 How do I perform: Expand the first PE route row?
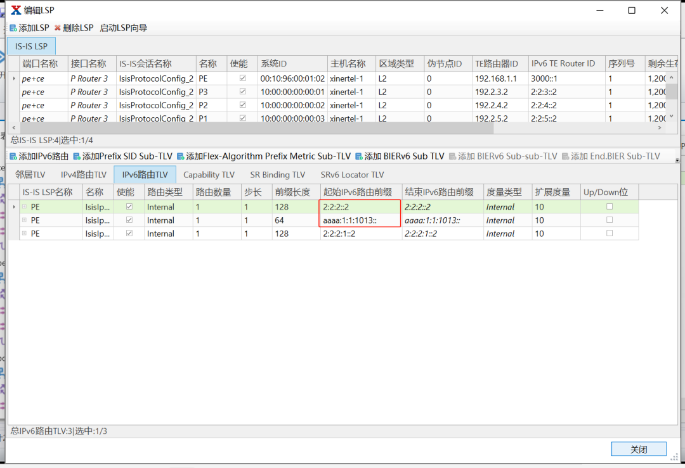(x=25, y=207)
